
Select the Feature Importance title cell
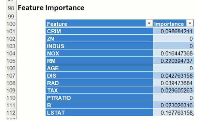(x=51, y=8)
